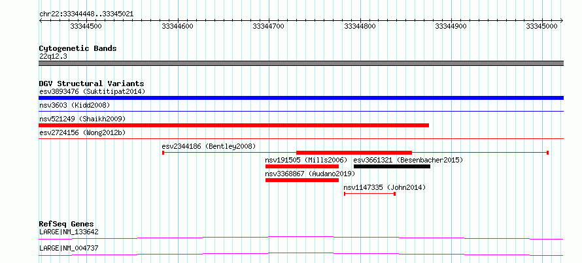Click the thick red nsv521249 variant bar
This screenshot has height=263, width=582.
click(x=234, y=125)
